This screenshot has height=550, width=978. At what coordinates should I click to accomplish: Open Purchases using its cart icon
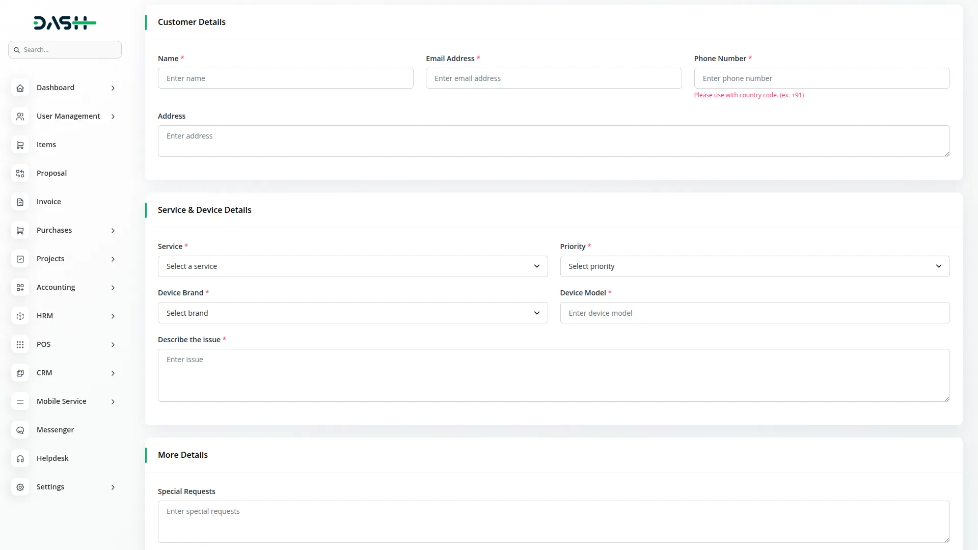(20, 231)
